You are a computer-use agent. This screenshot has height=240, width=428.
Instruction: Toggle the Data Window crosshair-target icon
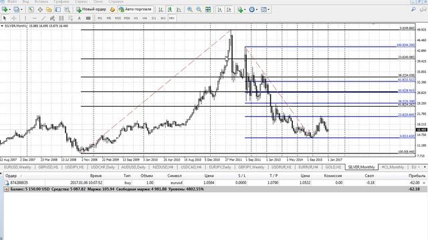(x=40, y=9)
